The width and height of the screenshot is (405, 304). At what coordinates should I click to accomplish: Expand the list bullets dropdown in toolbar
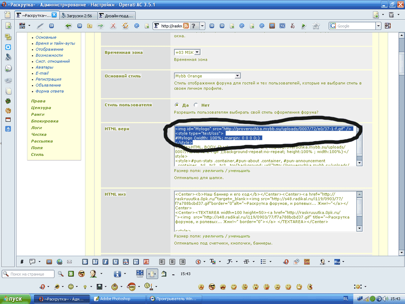(x=270, y=262)
